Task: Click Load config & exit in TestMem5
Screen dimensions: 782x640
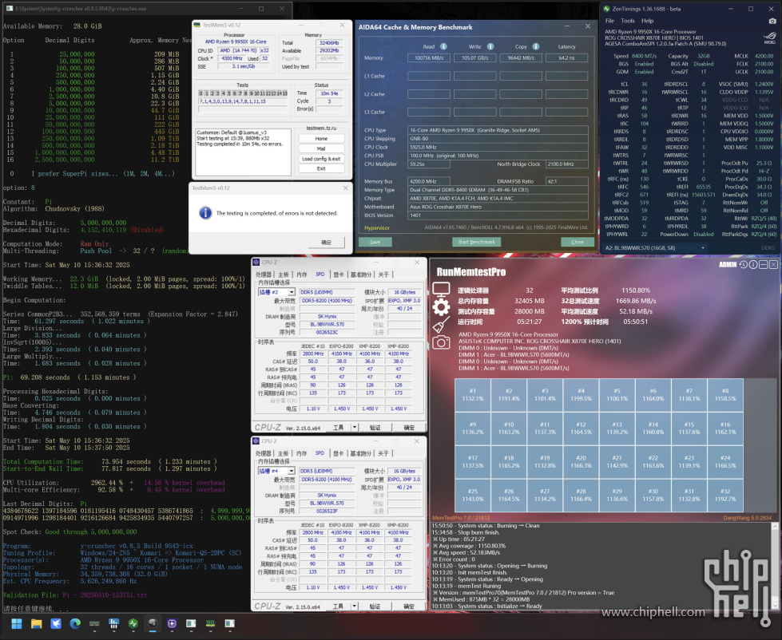Action: tap(321, 158)
